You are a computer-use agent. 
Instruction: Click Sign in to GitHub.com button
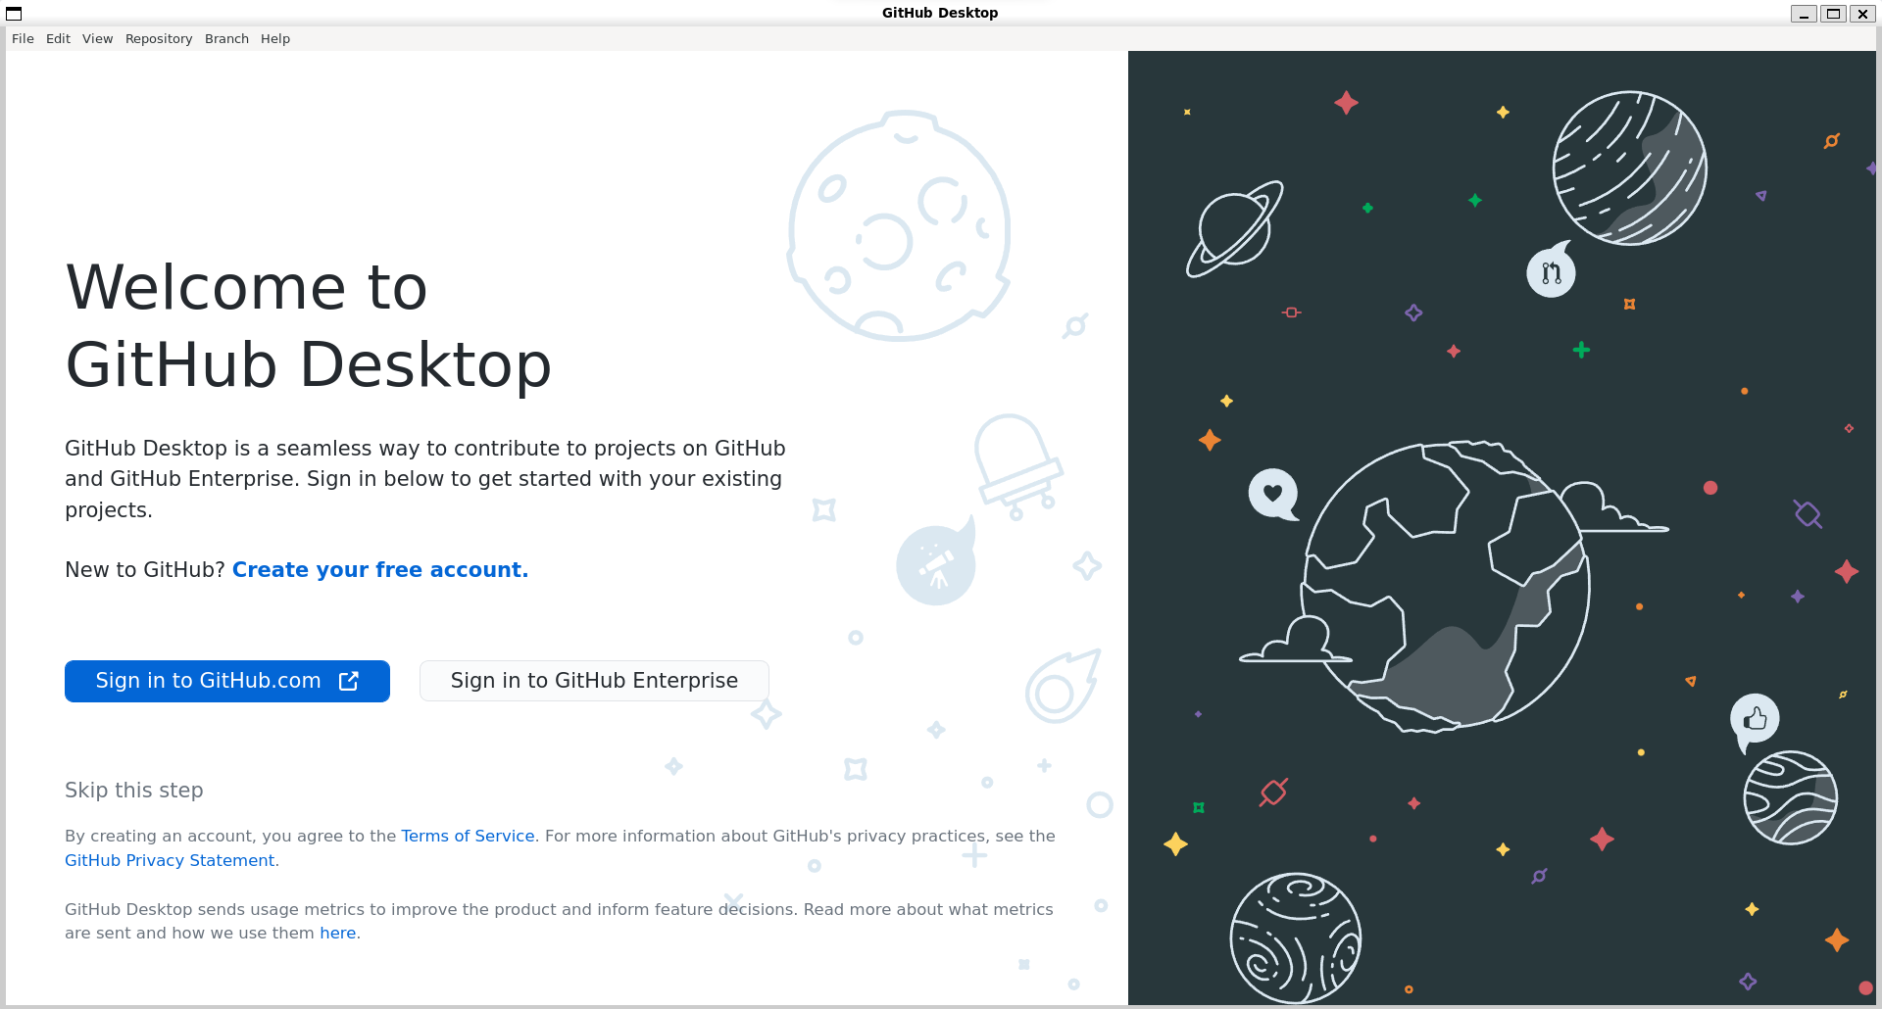227,681
